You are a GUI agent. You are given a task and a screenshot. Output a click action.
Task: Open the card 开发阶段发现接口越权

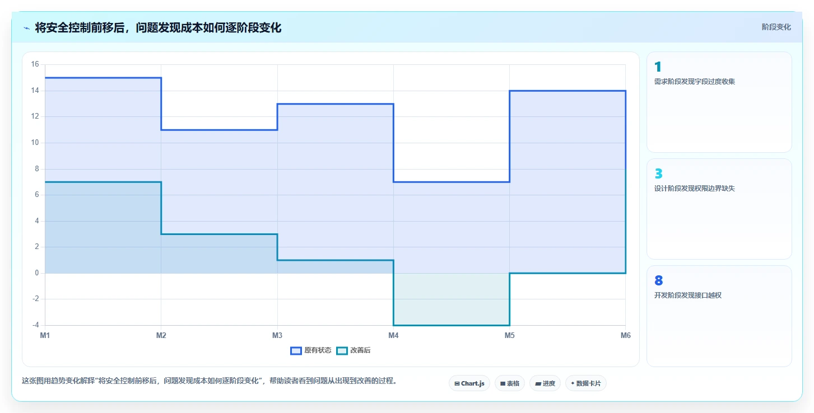tap(719, 316)
